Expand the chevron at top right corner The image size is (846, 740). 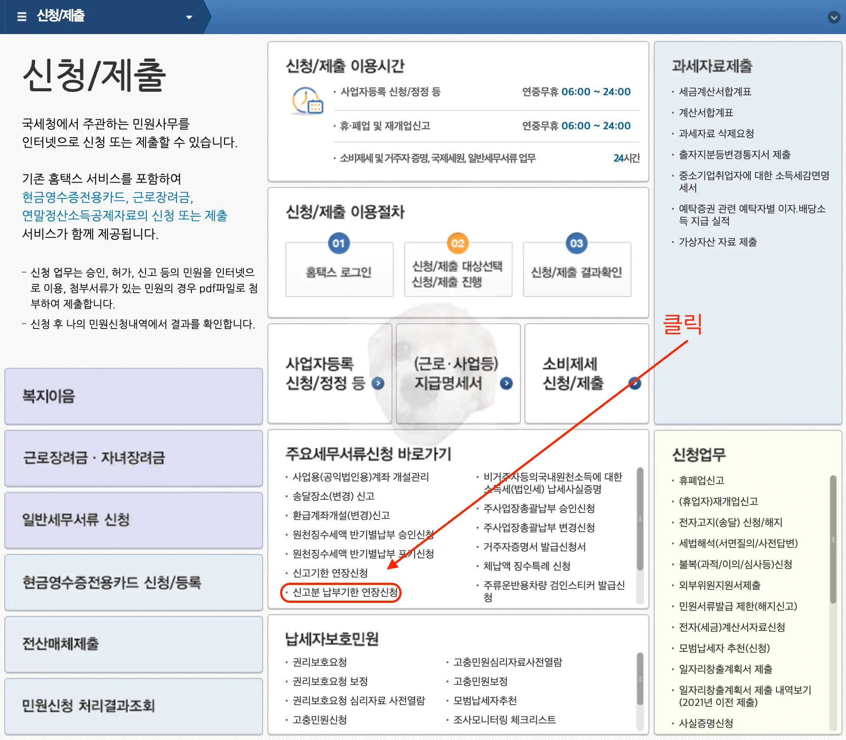click(835, 17)
